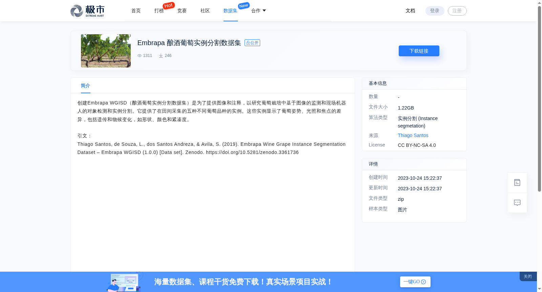
Task: Click the New badge on 数据集
Action: pos(244,6)
